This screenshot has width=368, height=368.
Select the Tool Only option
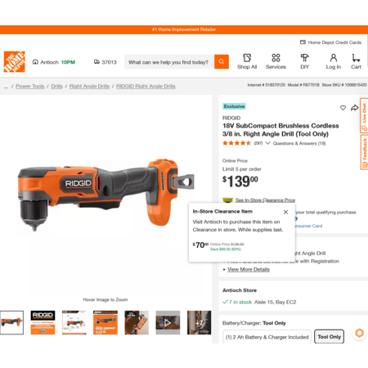click(330, 337)
